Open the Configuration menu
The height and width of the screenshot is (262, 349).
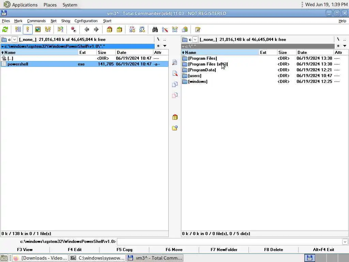point(86,21)
